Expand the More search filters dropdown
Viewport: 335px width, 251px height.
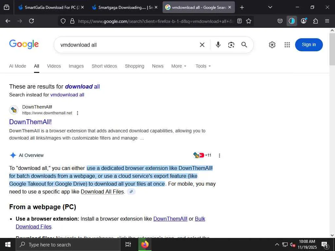point(179,66)
